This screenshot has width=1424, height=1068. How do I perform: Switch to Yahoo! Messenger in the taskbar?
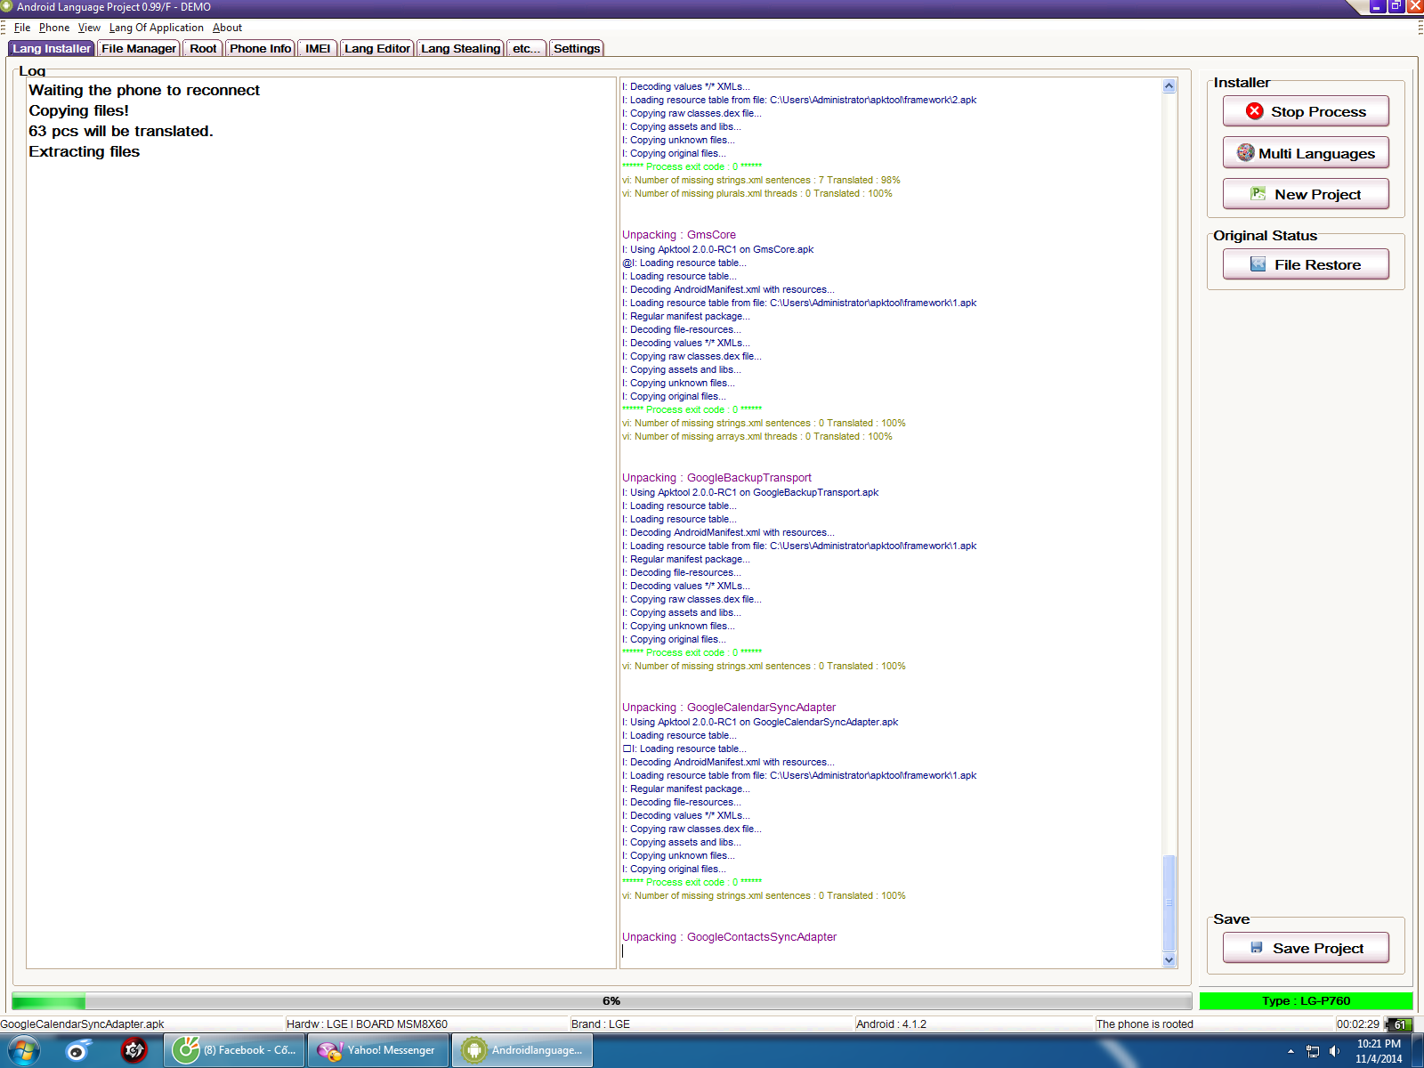pyautogui.click(x=378, y=1050)
